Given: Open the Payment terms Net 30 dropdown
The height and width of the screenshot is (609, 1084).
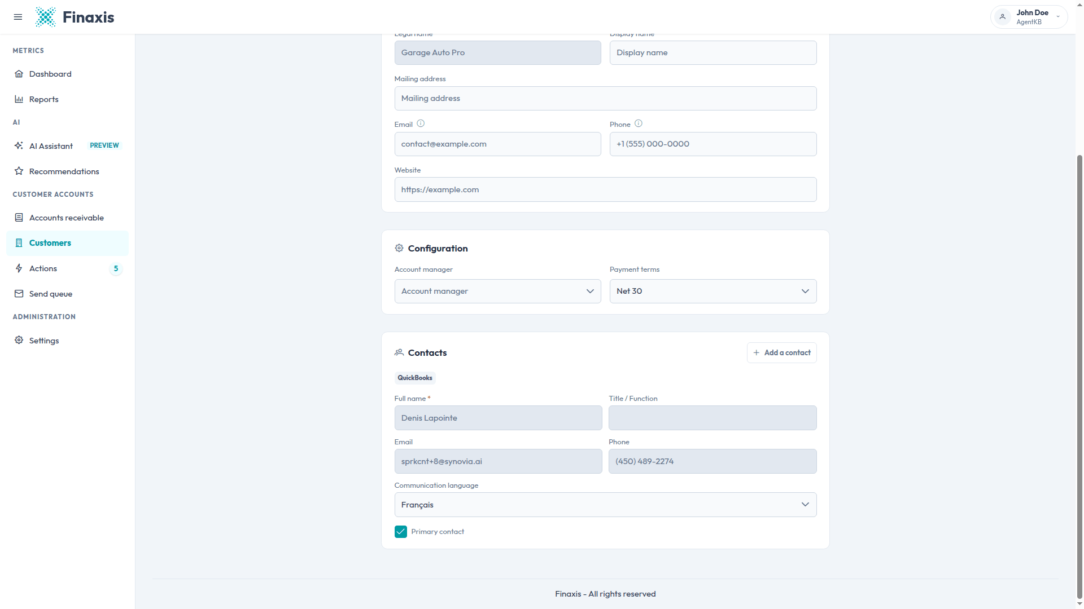Looking at the screenshot, I should pos(713,291).
